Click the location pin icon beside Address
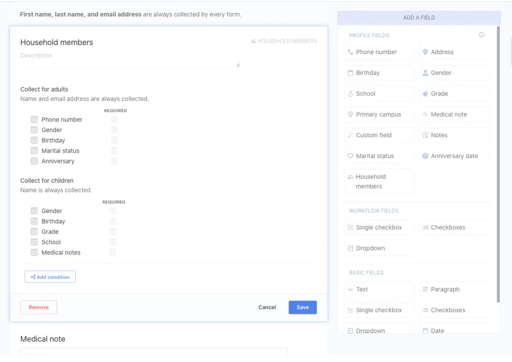Screen dimensions: 512x362 point(425,52)
